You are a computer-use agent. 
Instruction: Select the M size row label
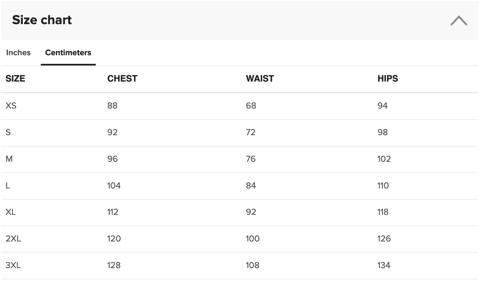tap(9, 159)
